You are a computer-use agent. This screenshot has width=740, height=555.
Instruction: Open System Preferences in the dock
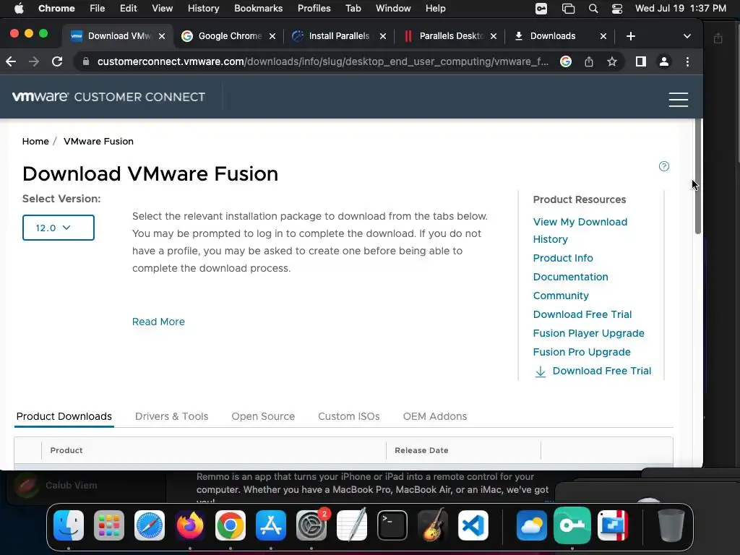pos(311,525)
